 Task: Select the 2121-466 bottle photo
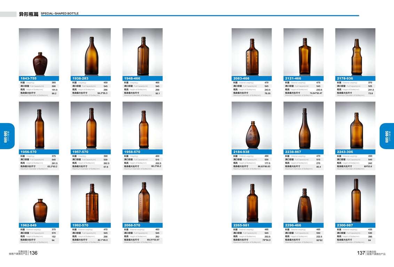[x=304, y=52]
